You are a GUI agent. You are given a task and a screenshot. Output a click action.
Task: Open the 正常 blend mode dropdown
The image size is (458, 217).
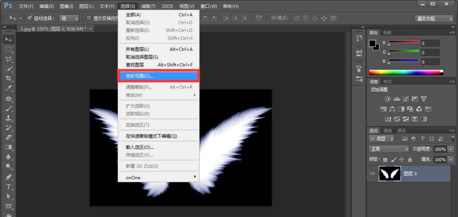(x=389, y=149)
